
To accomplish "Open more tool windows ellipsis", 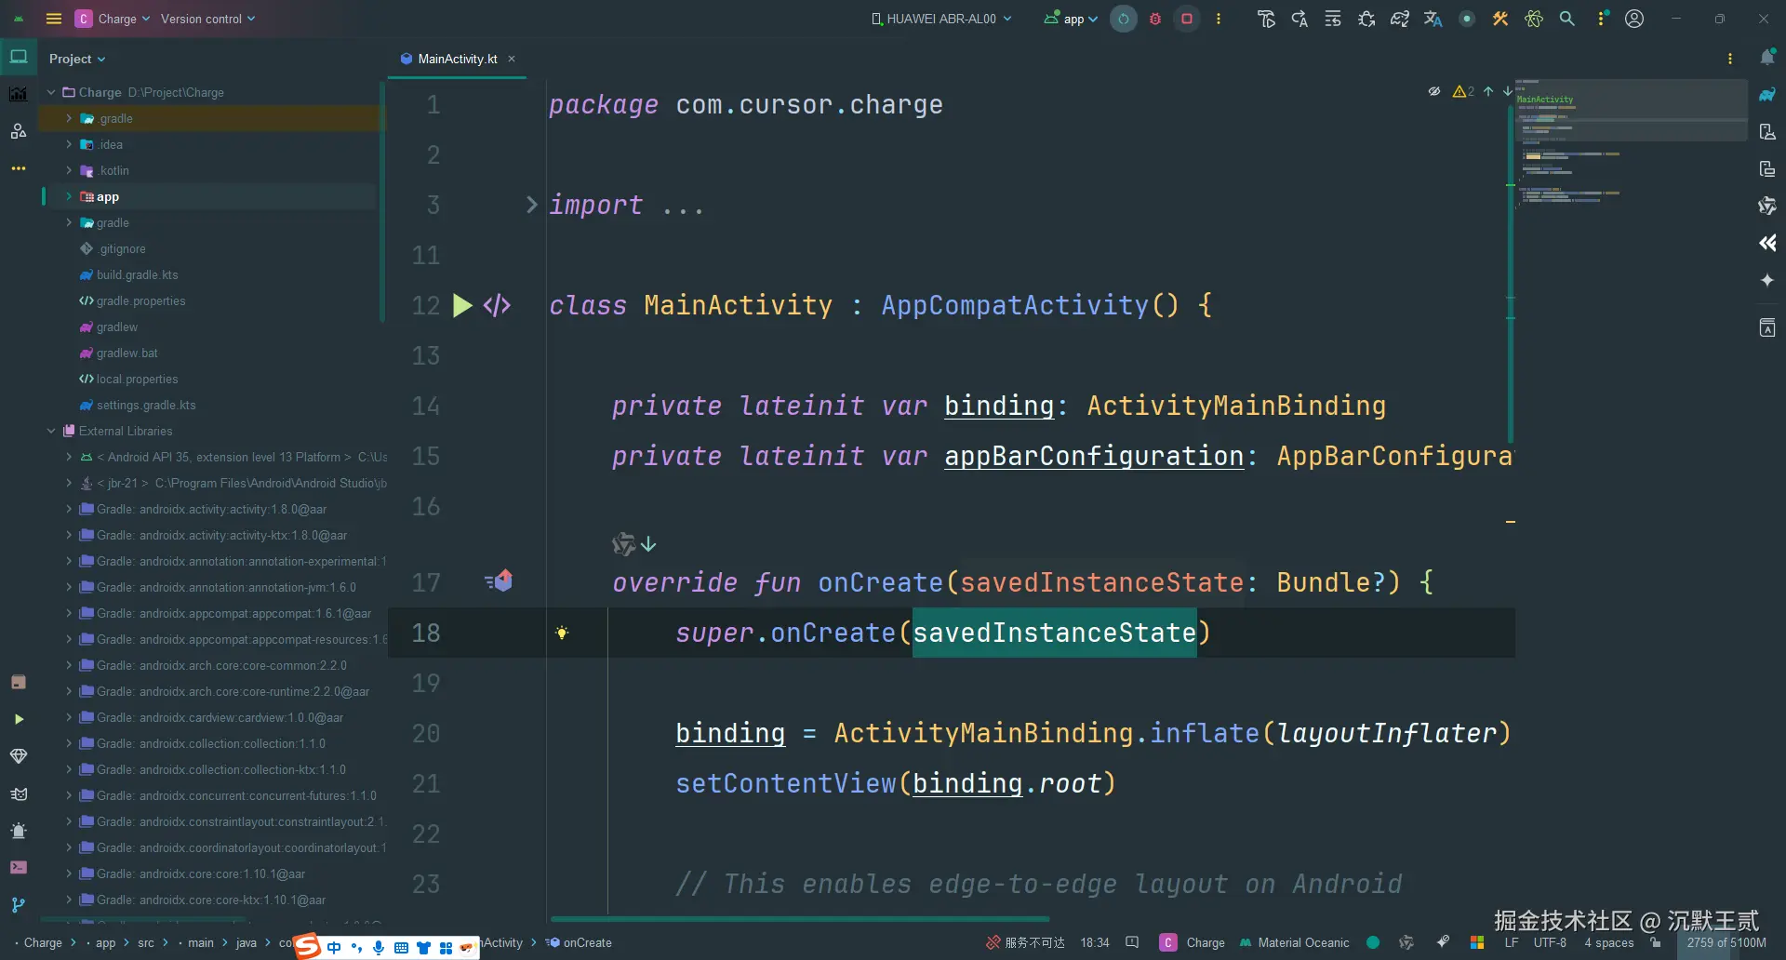I will click(19, 168).
